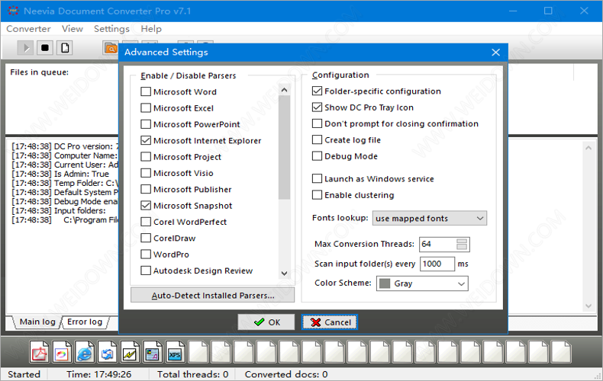Click the Scan input folder interval field
Viewport: 603px width, 381px height.
pos(437,264)
